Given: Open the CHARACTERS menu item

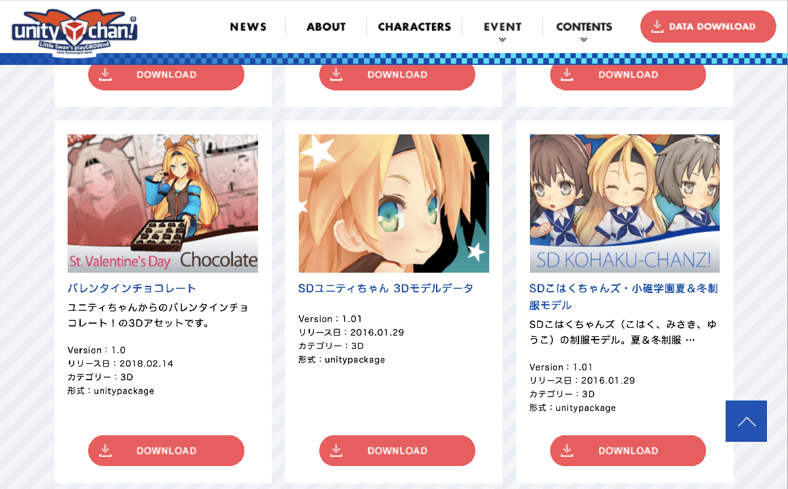Looking at the screenshot, I should 414,27.
